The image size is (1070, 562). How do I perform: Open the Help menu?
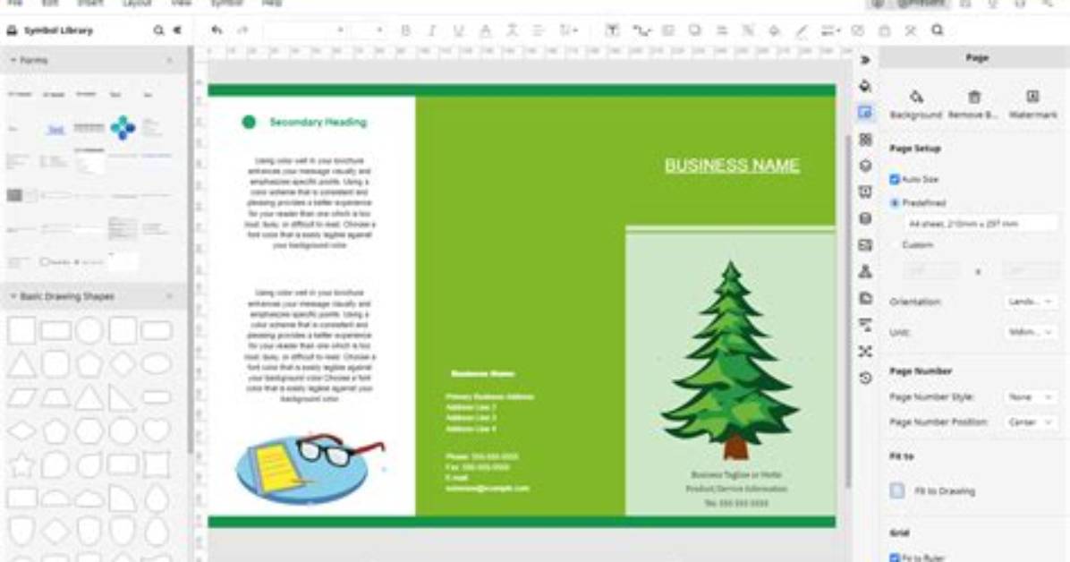pyautogui.click(x=272, y=4)
